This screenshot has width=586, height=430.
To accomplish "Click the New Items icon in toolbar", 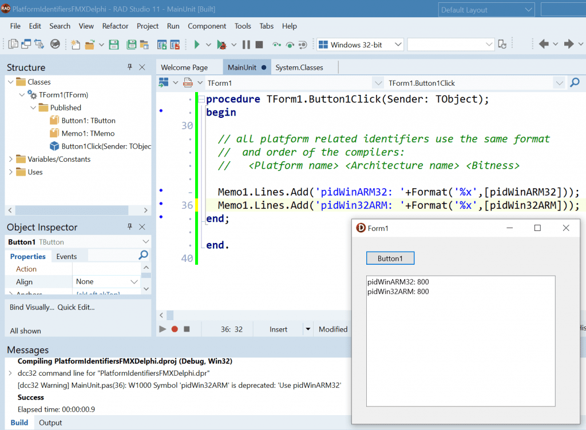I will pos(76,45).
